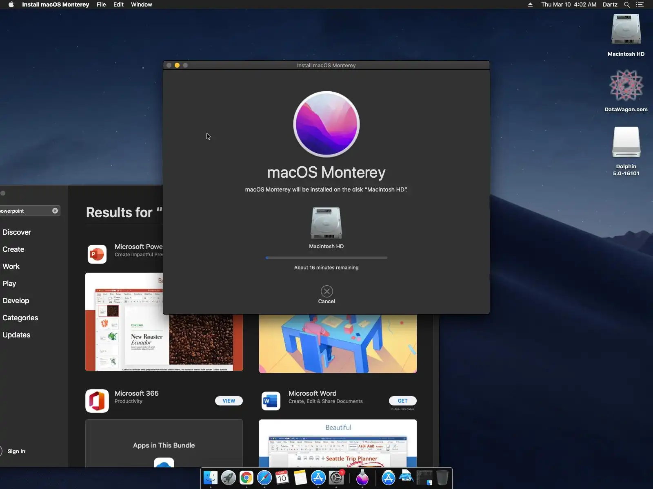Click Sign In in the App Store sidebar
The image size is (653, 489).
[16, 451]
